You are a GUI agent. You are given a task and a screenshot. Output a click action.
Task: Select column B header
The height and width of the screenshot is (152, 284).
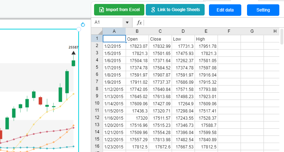coord(137,31)
